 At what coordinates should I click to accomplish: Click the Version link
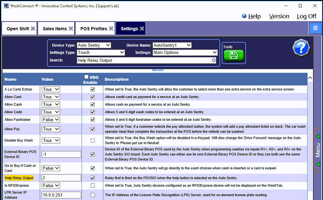pyautogui.click(x=279, y=17)
